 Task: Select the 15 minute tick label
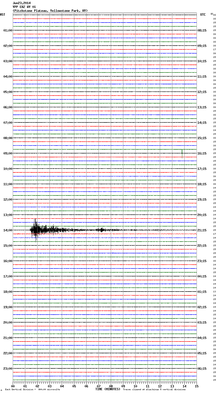(x=197, y=386)
